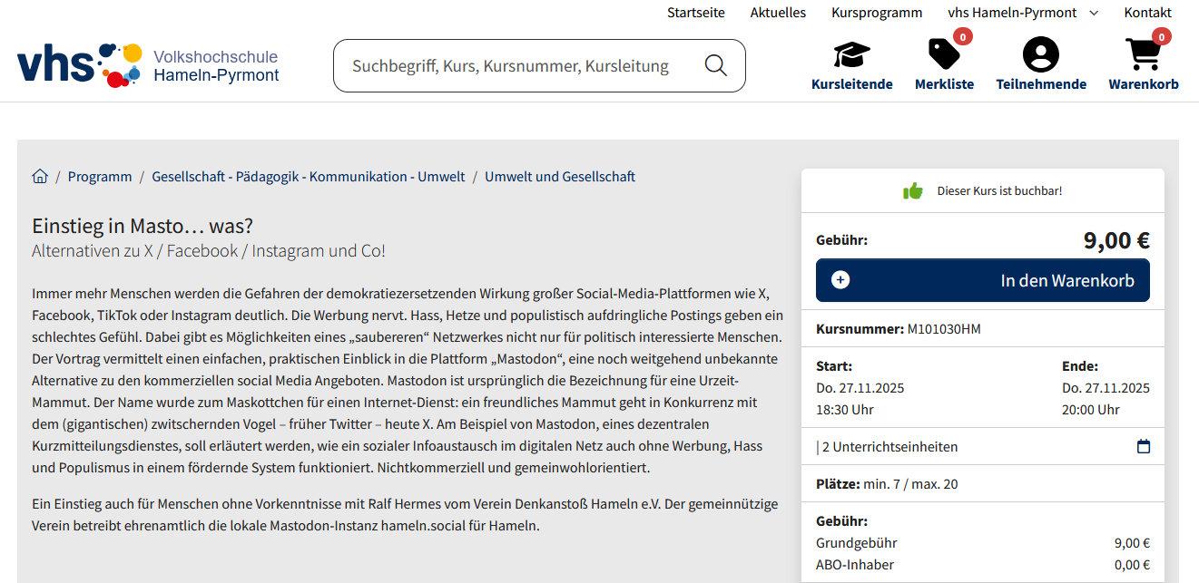The image size is (1199, 583).
Task: Open Gesellschaft - Pädagogik - Kommunikation - Umwelt breadcrumb
Action: 309,177
